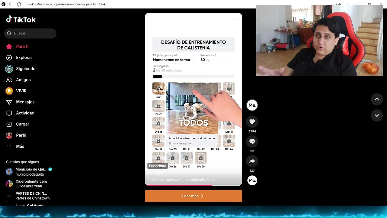
Task: Click the Amigos people icon
Action: click(9, 80)
